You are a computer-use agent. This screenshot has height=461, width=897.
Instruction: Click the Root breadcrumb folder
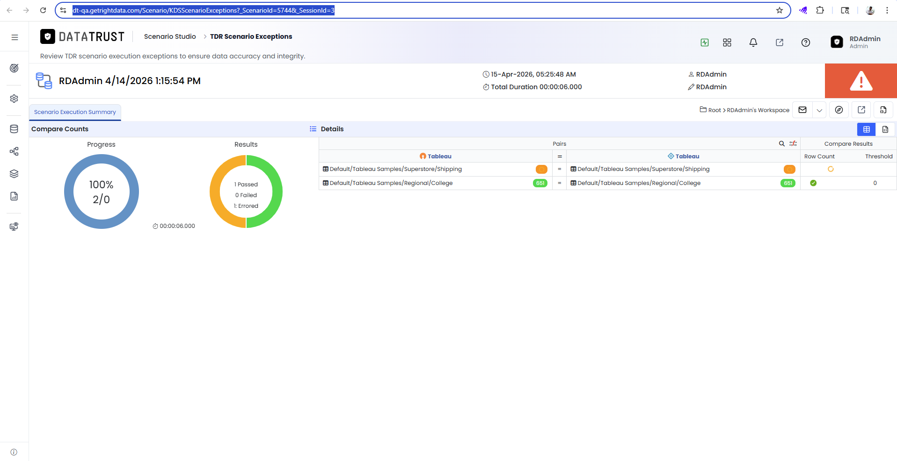click(x=710, y=110)
